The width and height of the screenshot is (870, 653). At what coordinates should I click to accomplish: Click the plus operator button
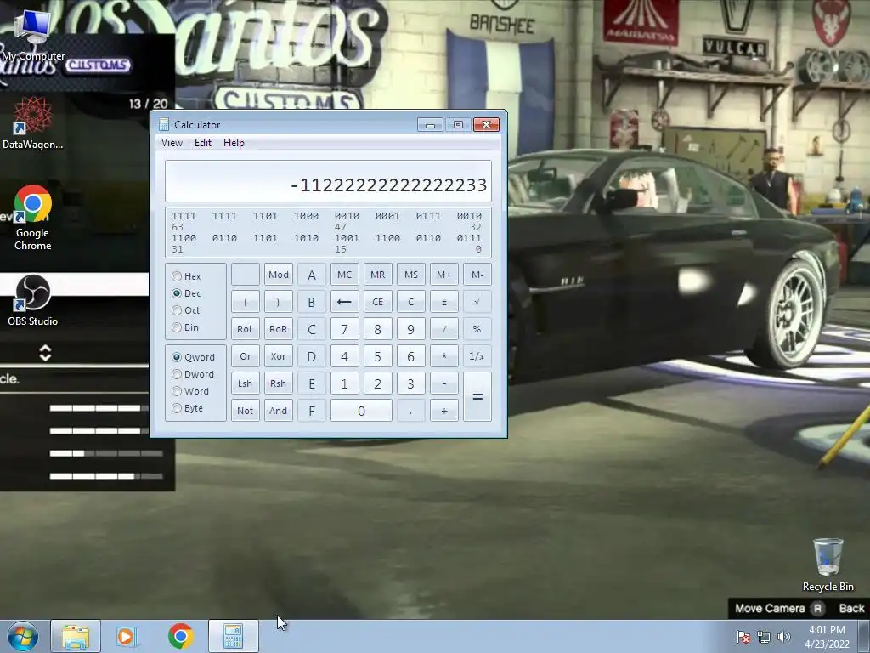click(443, 411)
